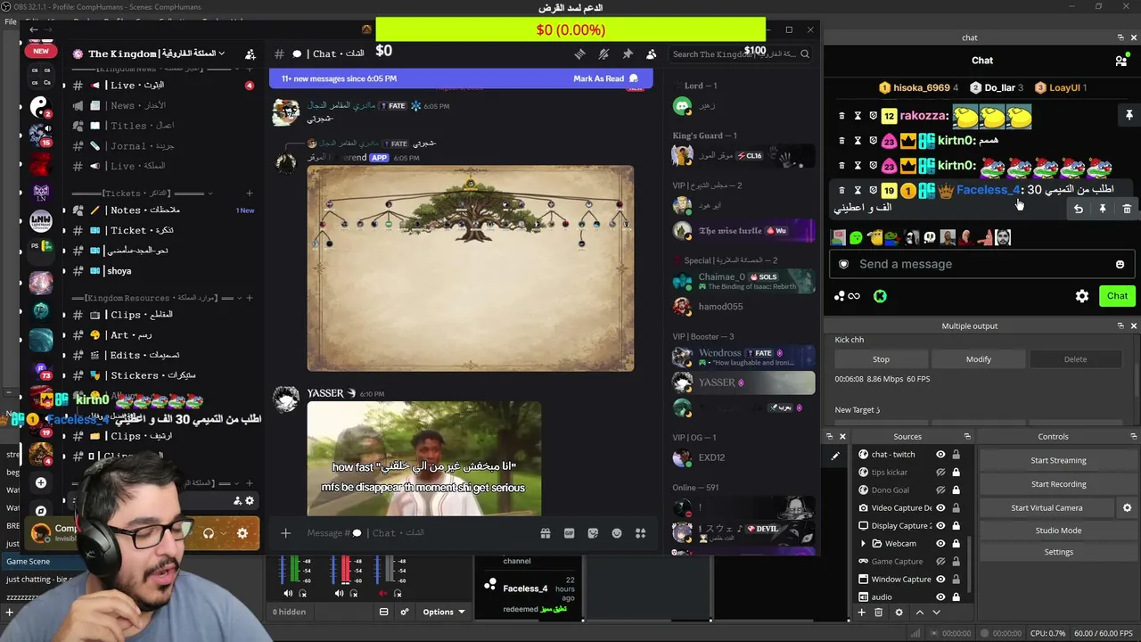
Task: Add a server with the plus icon
Action: (x=40, y=482)
